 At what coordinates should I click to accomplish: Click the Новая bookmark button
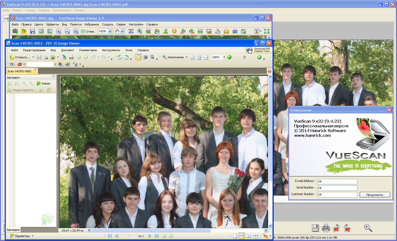point(43,83)
